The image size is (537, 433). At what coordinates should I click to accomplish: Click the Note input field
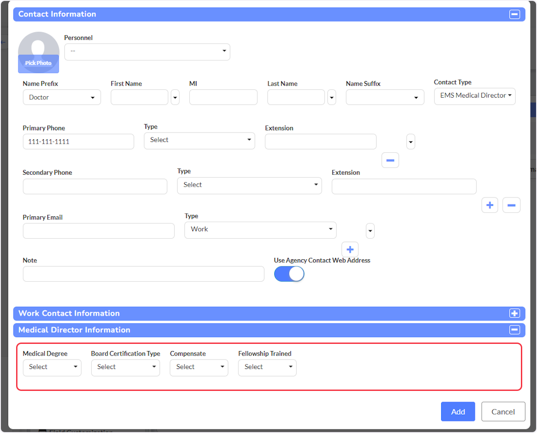pyautogui.click(x=144, y=274)
